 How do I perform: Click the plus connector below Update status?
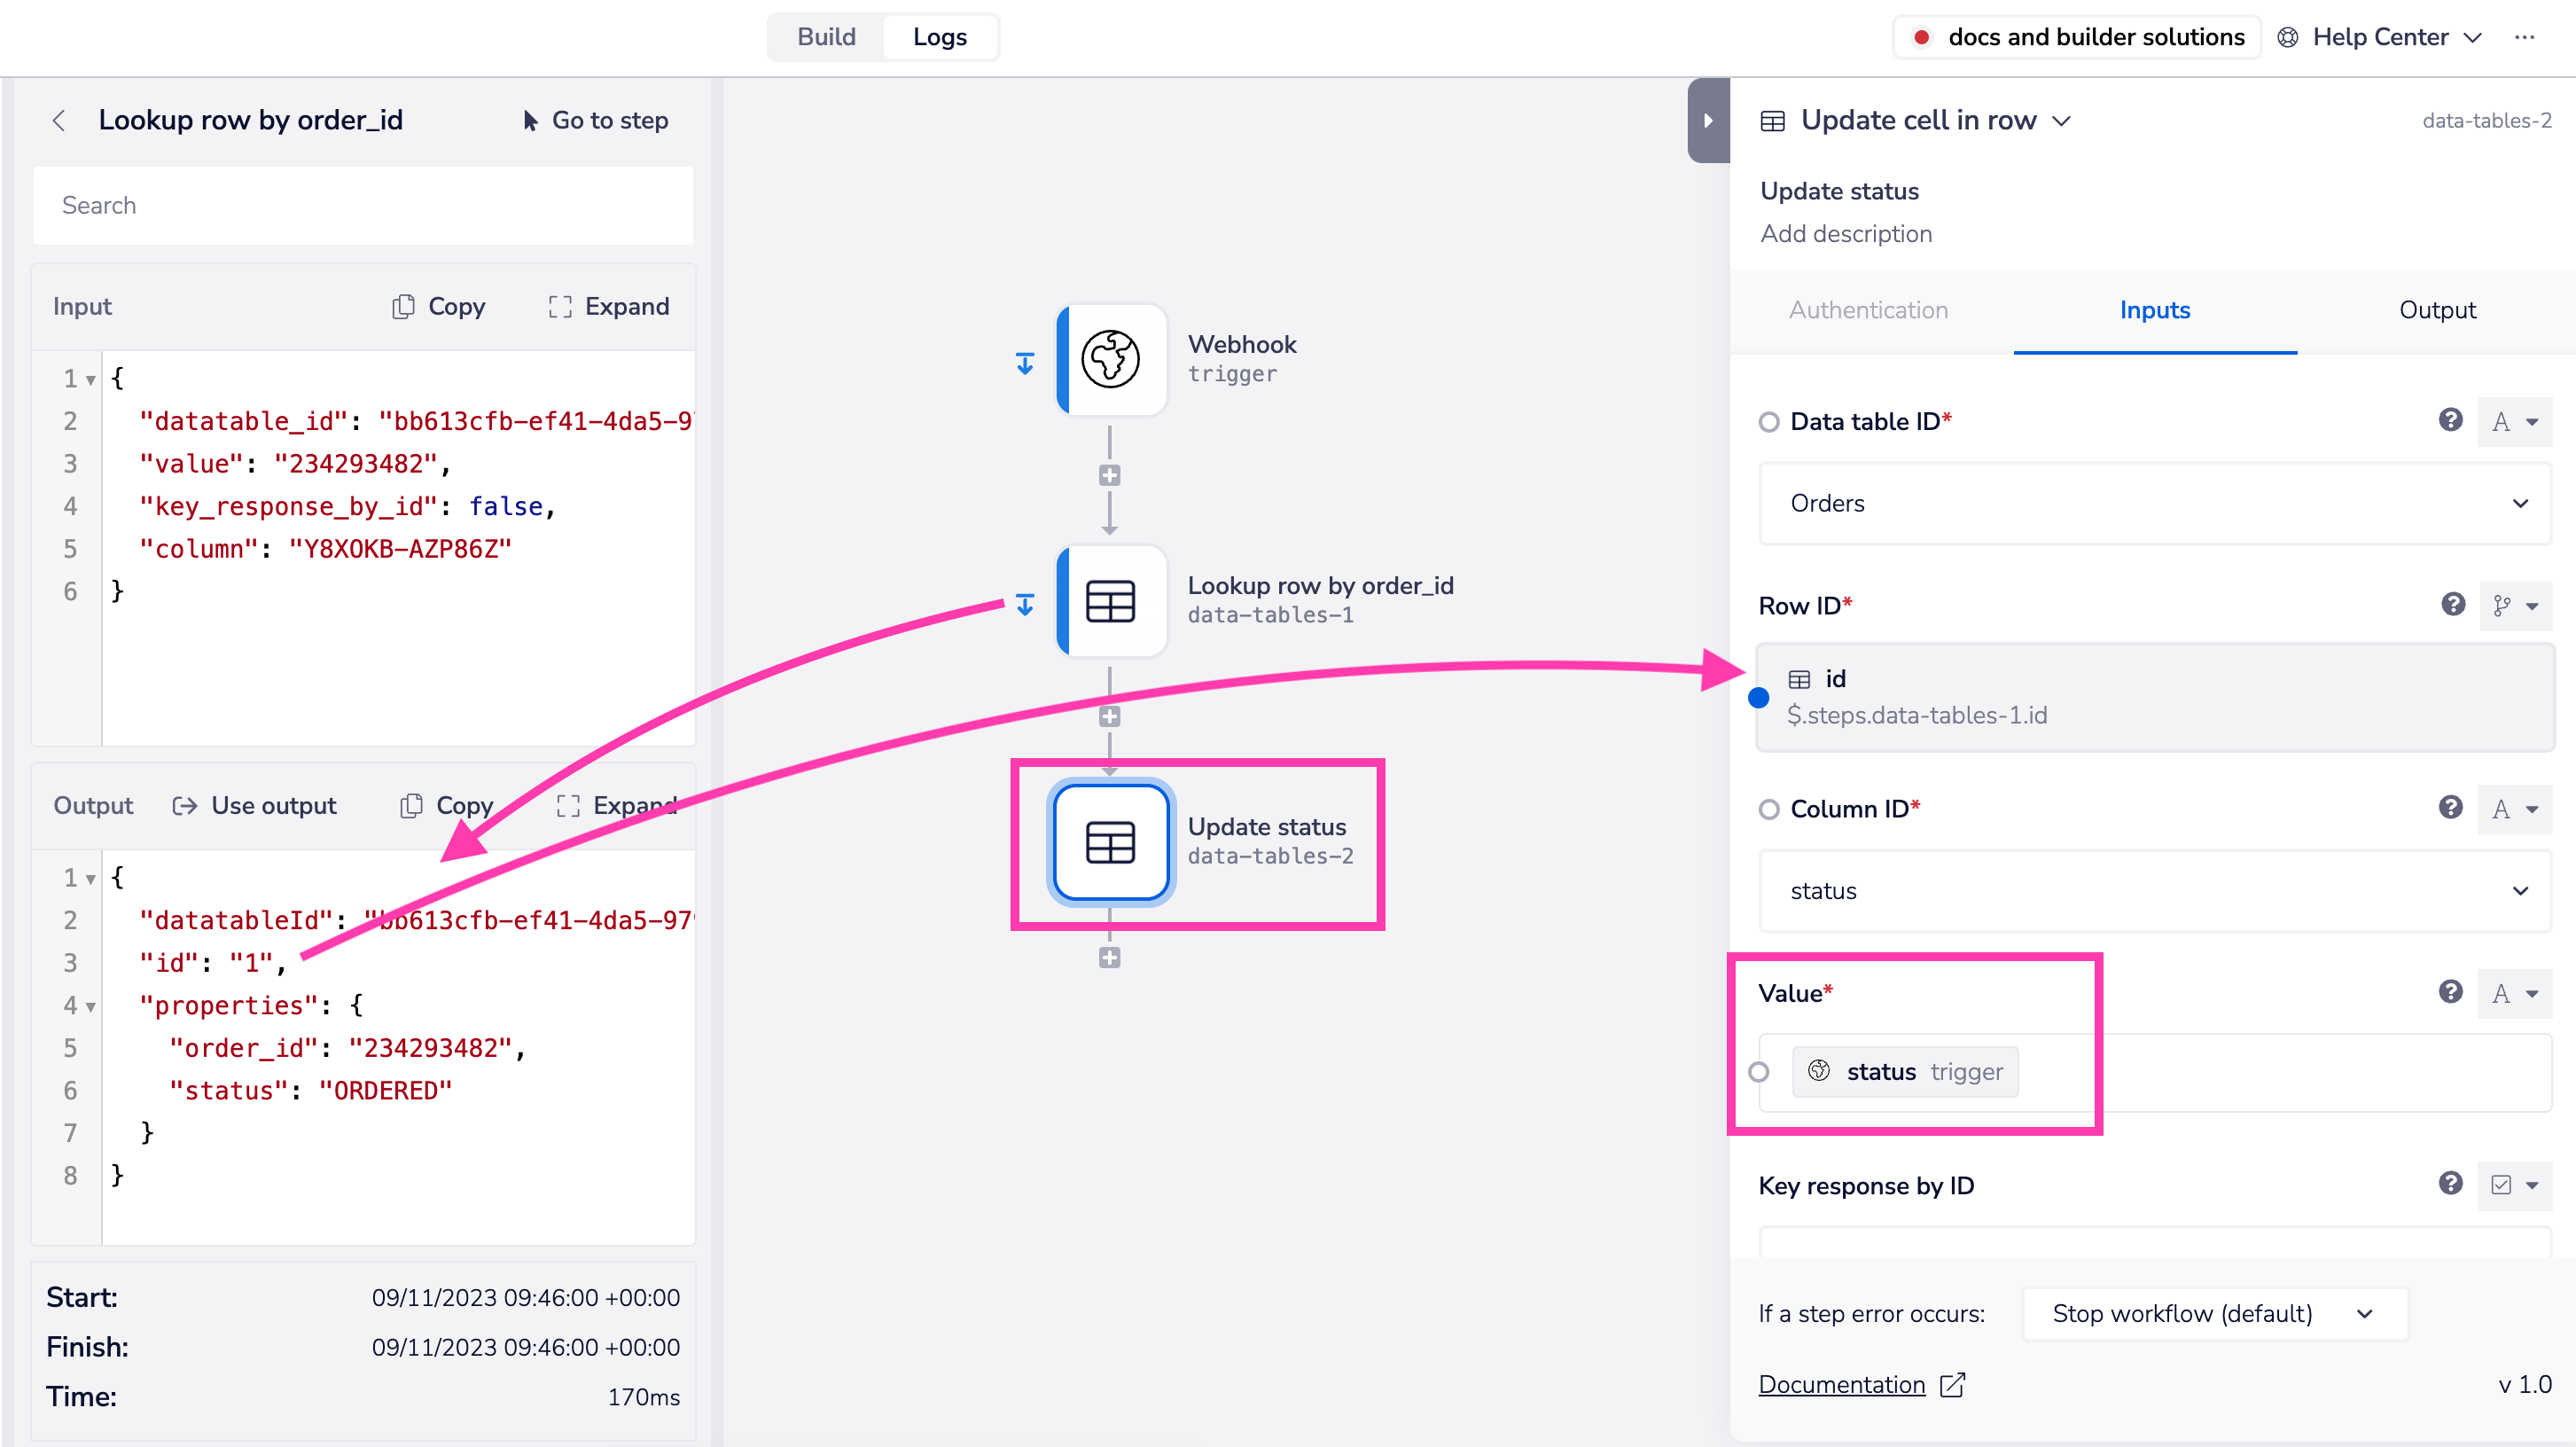tap(1109, 958)
